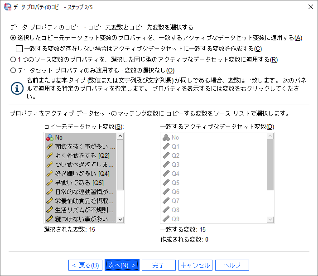Click the grey ruler icon beside Q4

pos(166,174)
